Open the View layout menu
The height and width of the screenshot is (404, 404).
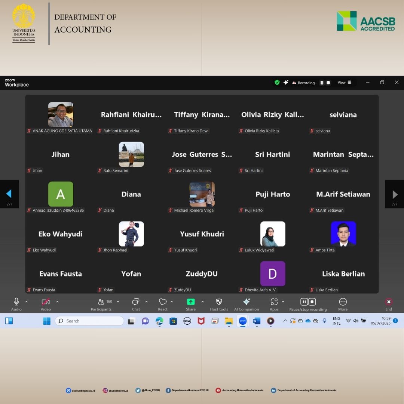coord(345,83)
